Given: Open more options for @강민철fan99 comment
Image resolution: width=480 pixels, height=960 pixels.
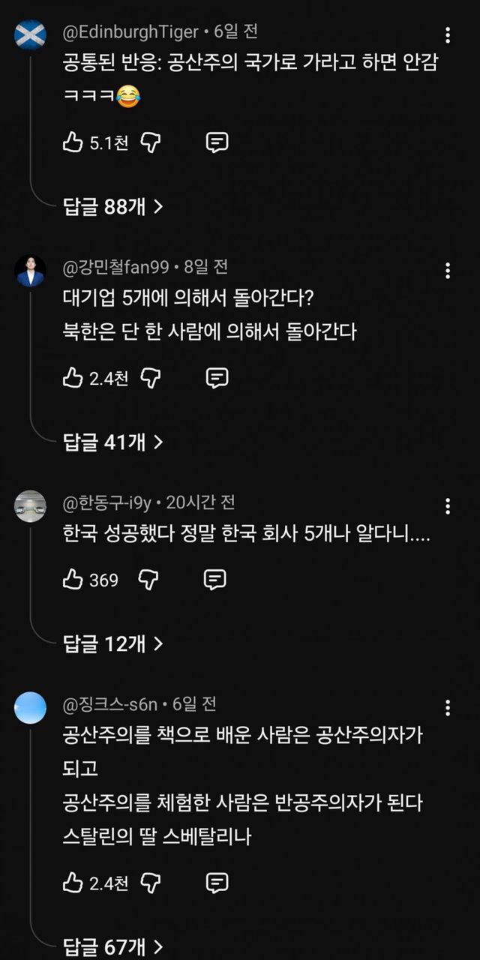Looking at the screenshot, I should (x=448, y=271).
